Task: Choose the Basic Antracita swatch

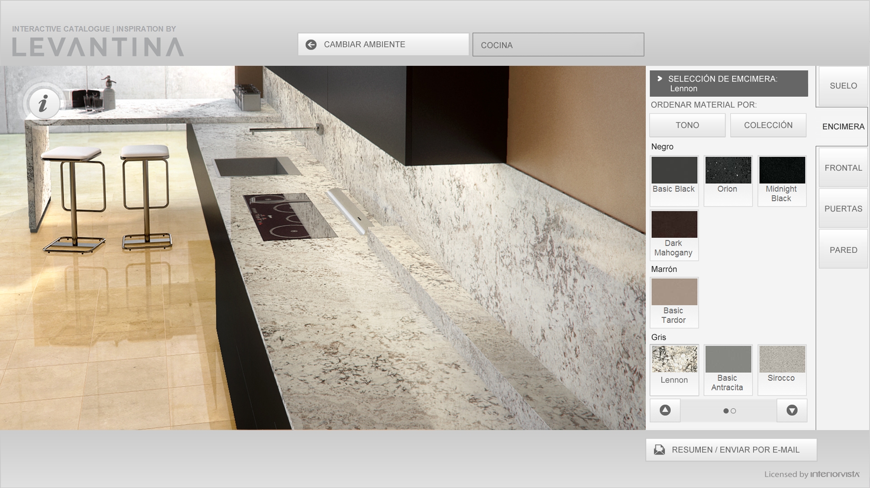Action: click(x=728, y=370)
